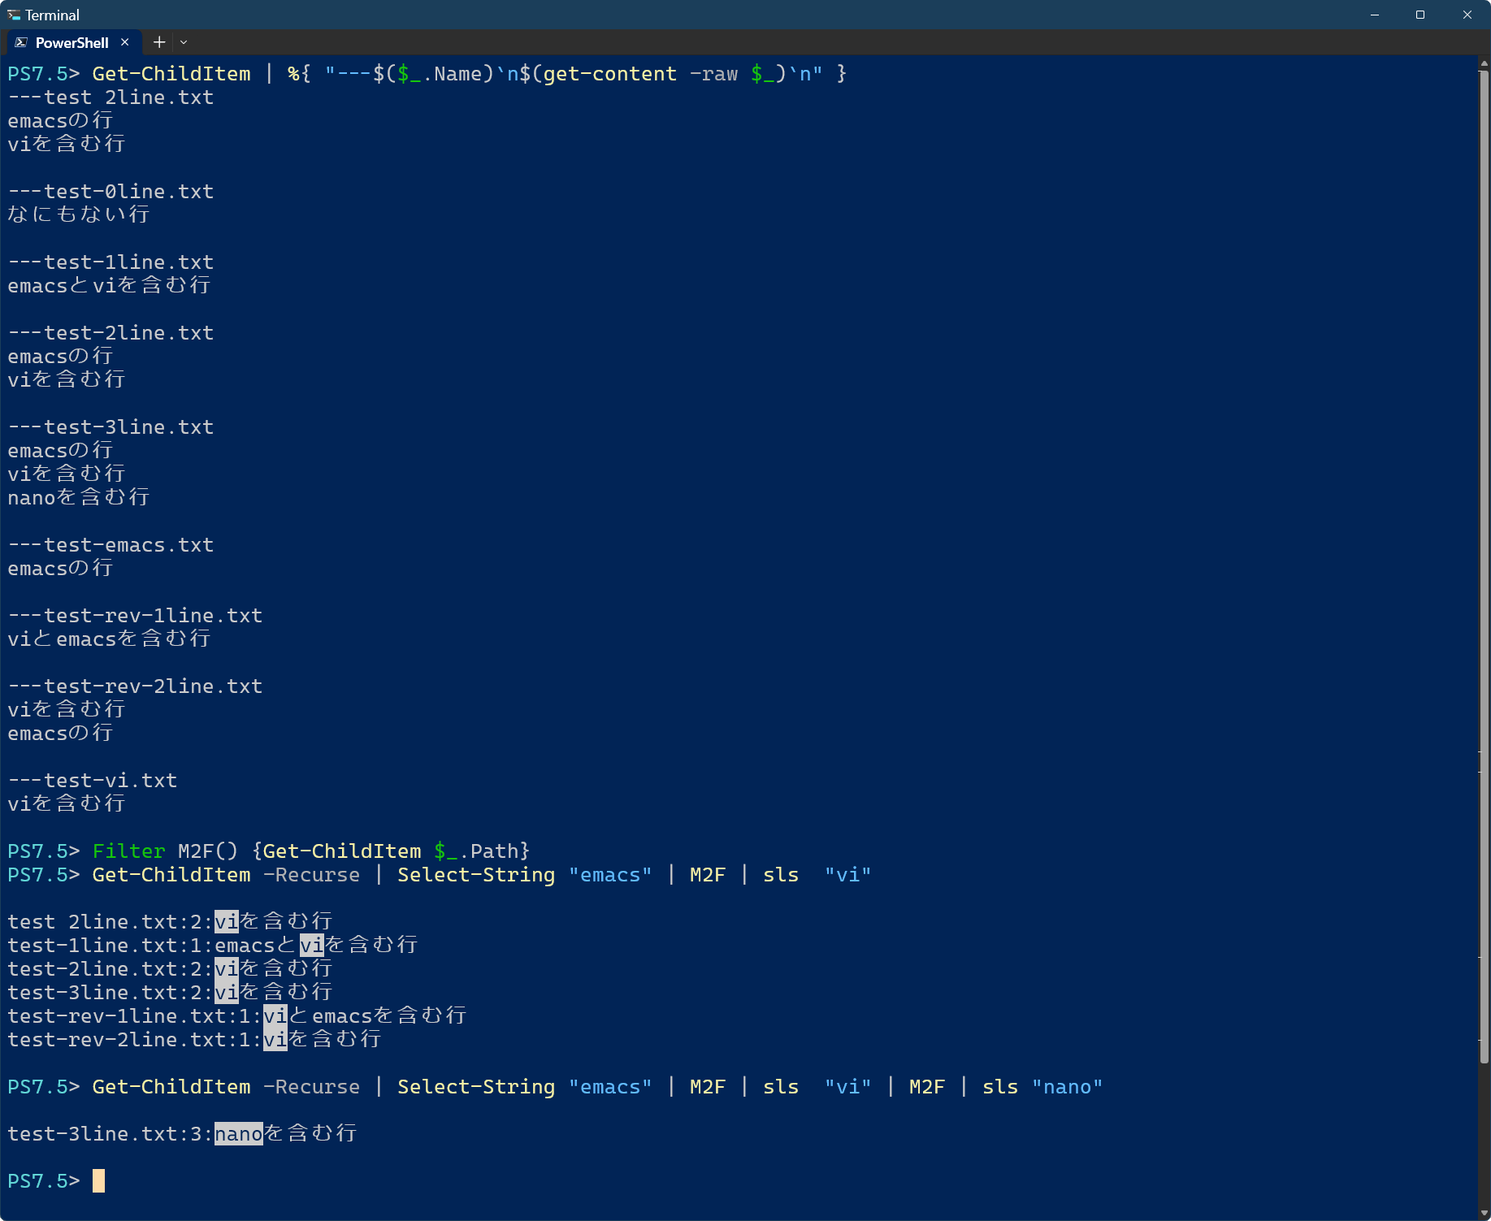Viewport: 1491px width, 1221px height.
Task: Click the '---test-emacs.txt' header line
Action: click(x=111, y=545)
